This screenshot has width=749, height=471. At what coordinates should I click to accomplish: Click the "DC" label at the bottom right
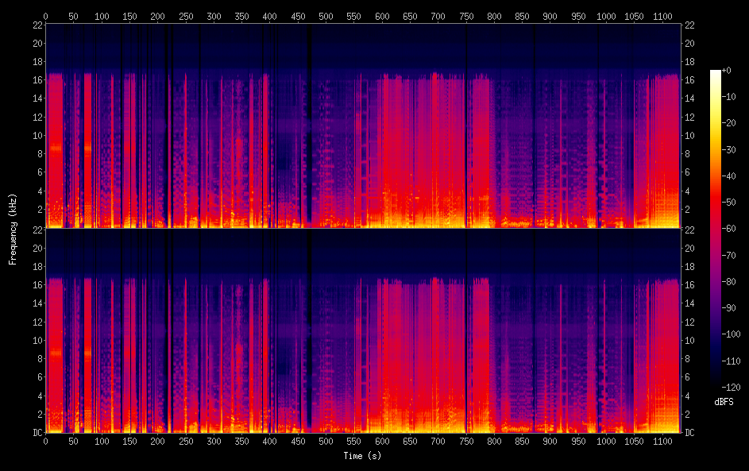(x=691, y=432)
